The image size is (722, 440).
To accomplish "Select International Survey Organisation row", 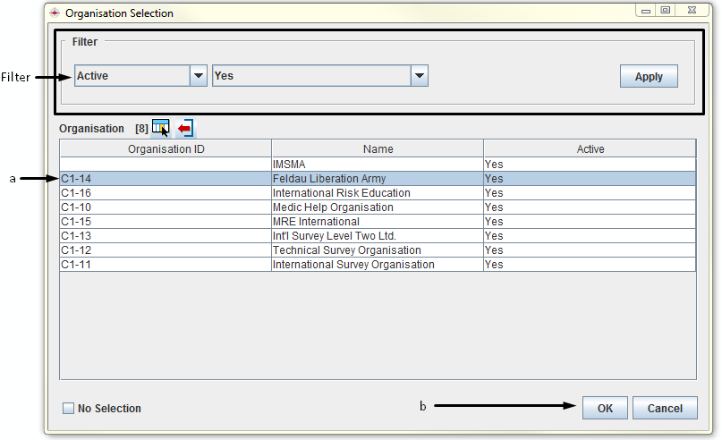I will click(x=353, y=265).
